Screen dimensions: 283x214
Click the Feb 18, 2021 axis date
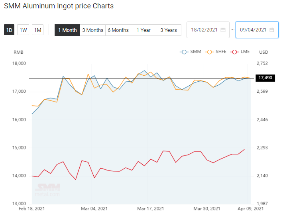click(32, 209)
